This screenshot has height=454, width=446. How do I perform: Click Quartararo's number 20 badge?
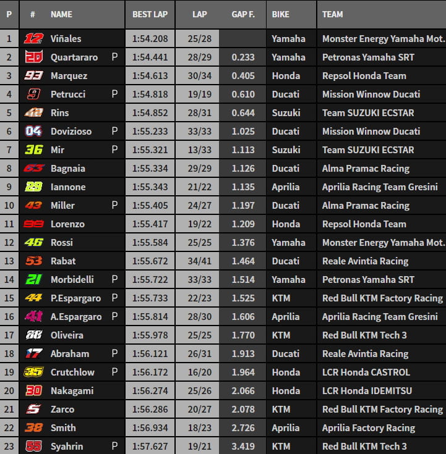pyautogui.click(x=33, y=57)
